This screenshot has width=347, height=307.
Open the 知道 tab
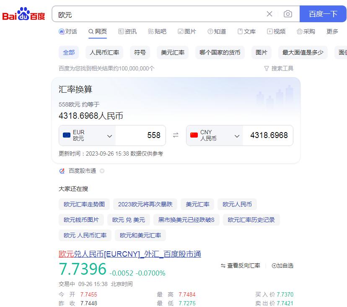(217, 31)
